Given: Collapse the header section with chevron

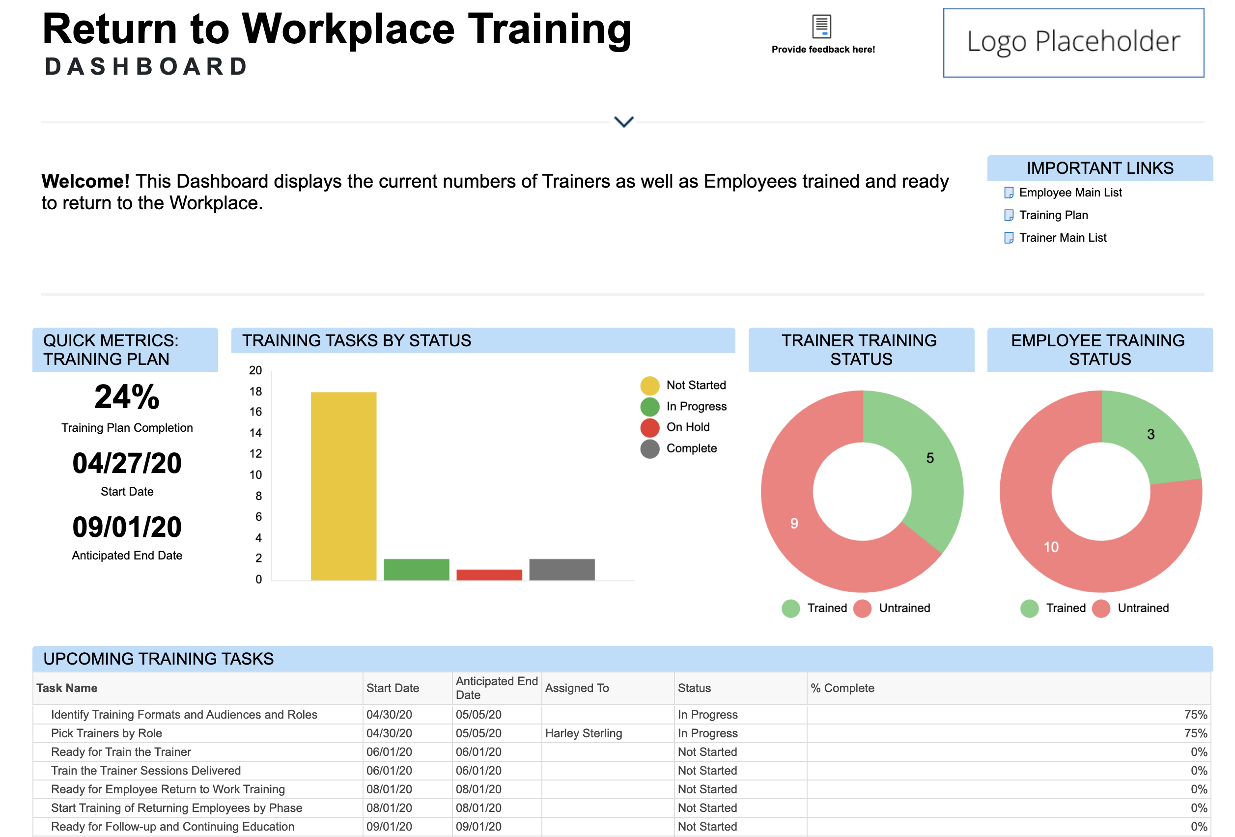Looking at the screenshot, I should [623, 122].
